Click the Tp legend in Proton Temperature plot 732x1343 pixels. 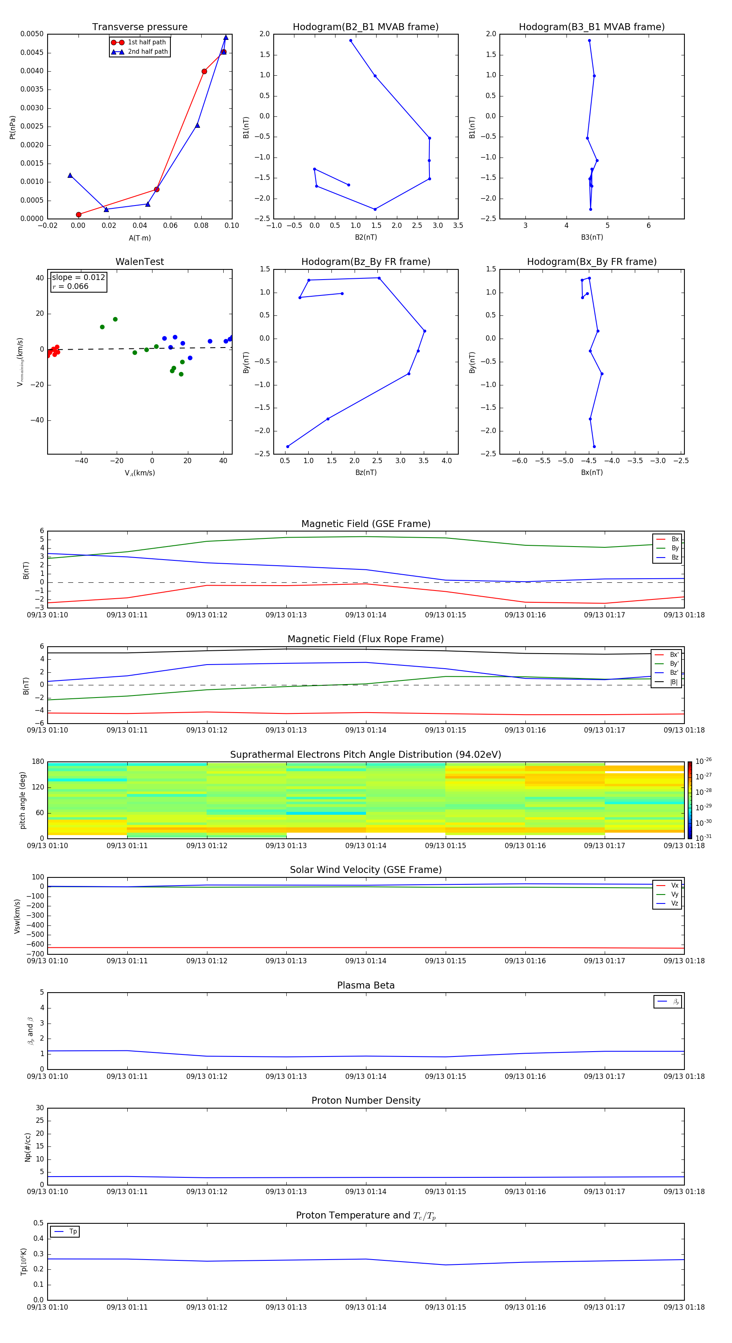point(65,1232)
